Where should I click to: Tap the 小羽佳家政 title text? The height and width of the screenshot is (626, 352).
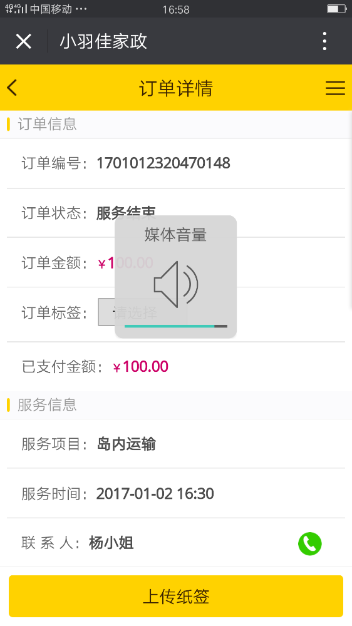(103, 41)
